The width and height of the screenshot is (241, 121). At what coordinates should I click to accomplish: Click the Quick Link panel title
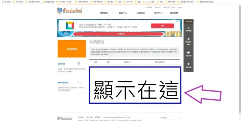pyautogui.click(x=189, y=21)
